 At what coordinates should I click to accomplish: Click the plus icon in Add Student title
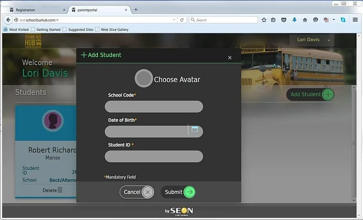(x=84, y=55)
